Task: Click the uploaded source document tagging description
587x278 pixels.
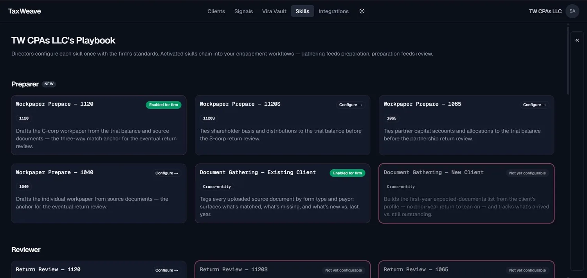Action: [279, 206]
